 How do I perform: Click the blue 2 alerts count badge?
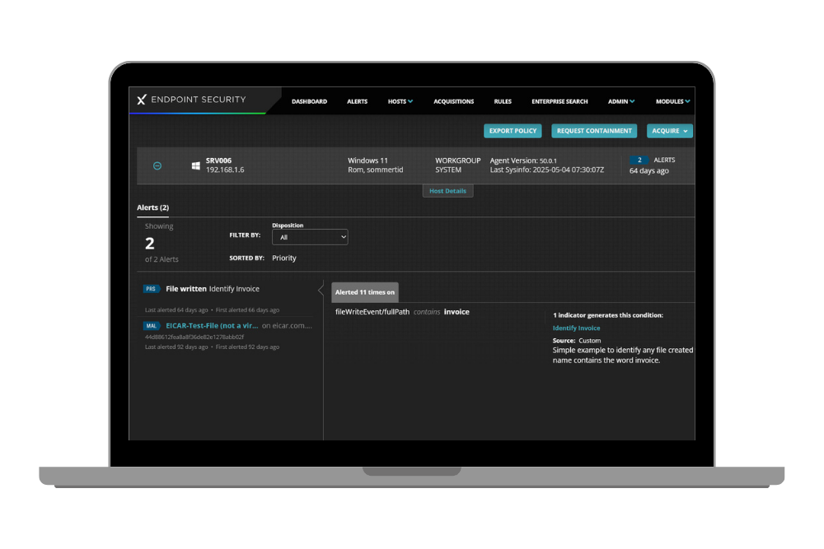coord(639,160)
